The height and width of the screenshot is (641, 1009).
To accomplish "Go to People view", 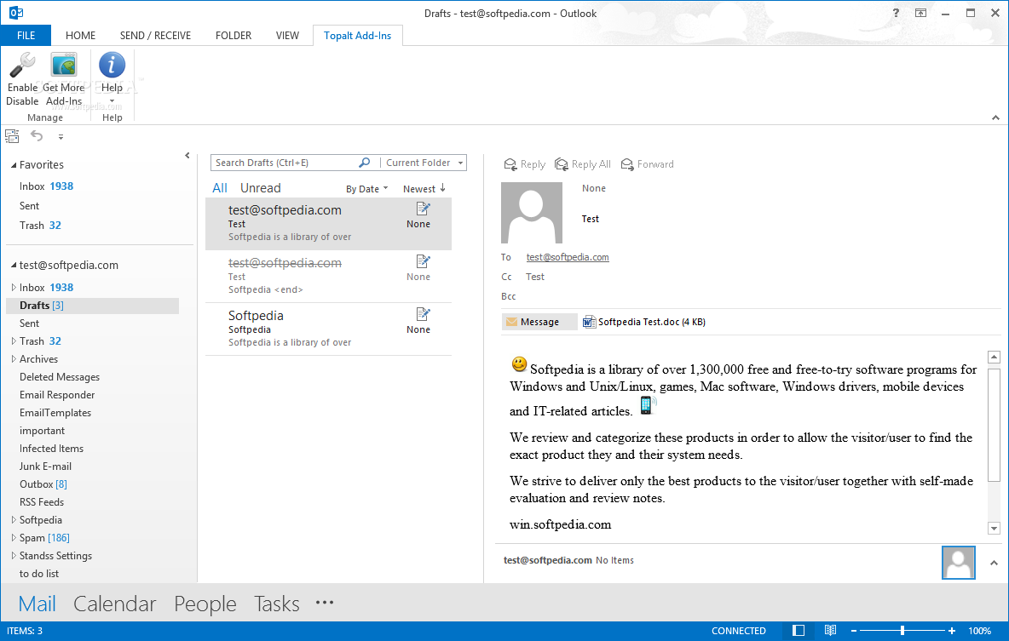I will (x=205, y=604).
